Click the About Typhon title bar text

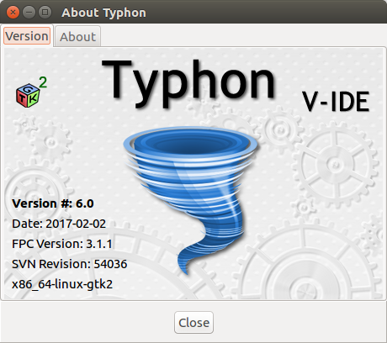tap(103, 13)
